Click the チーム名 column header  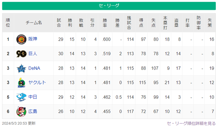click(x=34, y=23)
